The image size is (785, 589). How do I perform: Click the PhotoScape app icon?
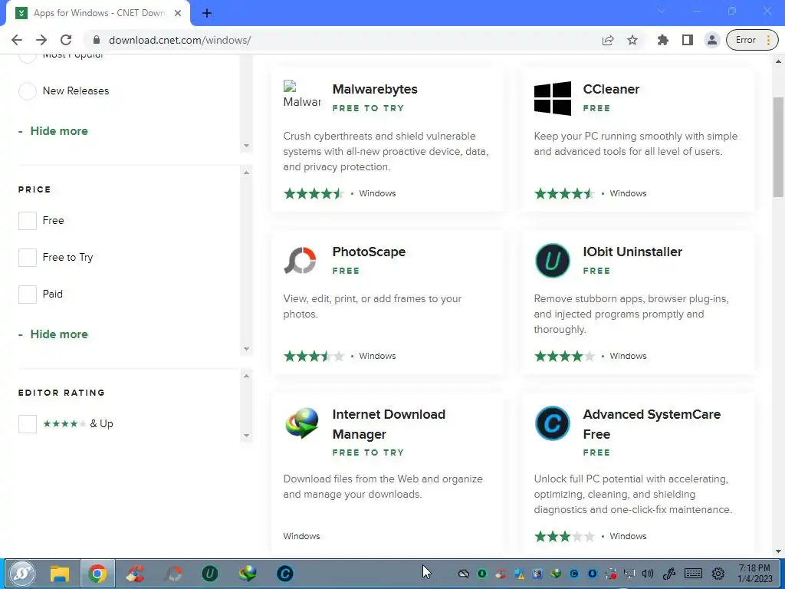click(301, 260)
